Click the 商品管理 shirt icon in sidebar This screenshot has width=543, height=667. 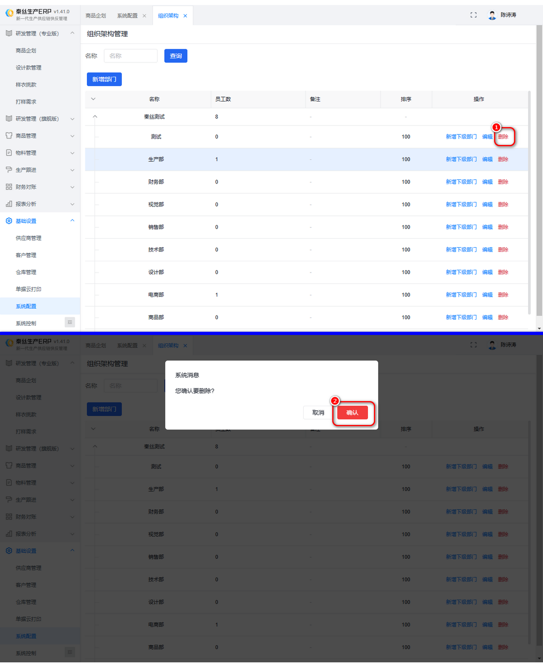[x=9, y=135]
